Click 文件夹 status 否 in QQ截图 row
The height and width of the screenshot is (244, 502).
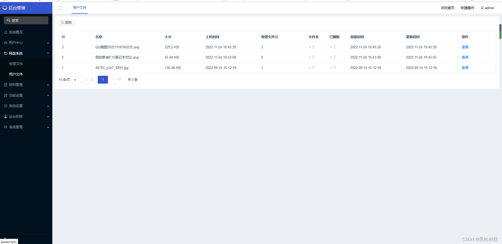click(312, 47)
